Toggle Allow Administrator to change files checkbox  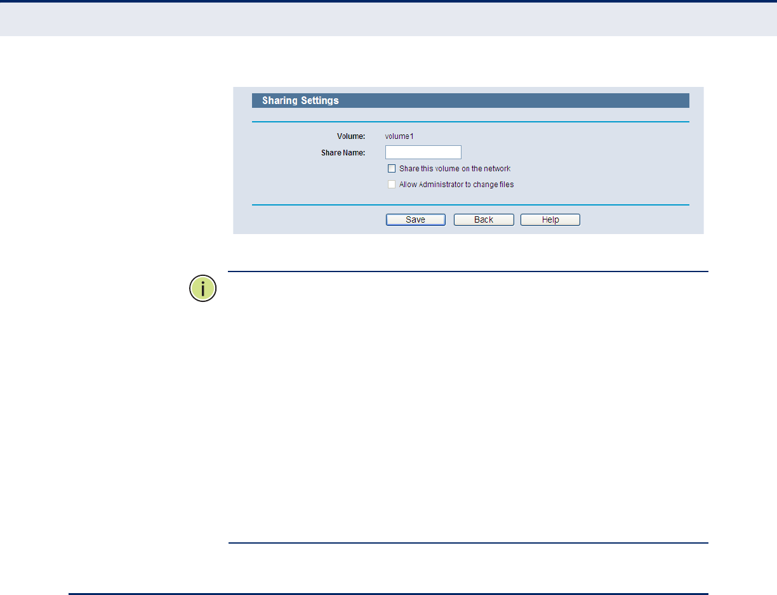point(392,185)
